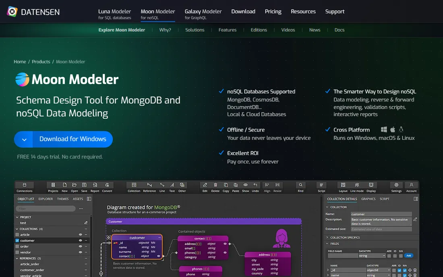Toggle visibility eye for order collection
443x277 pixels.
pyautogui.click(x=81, y=246)
